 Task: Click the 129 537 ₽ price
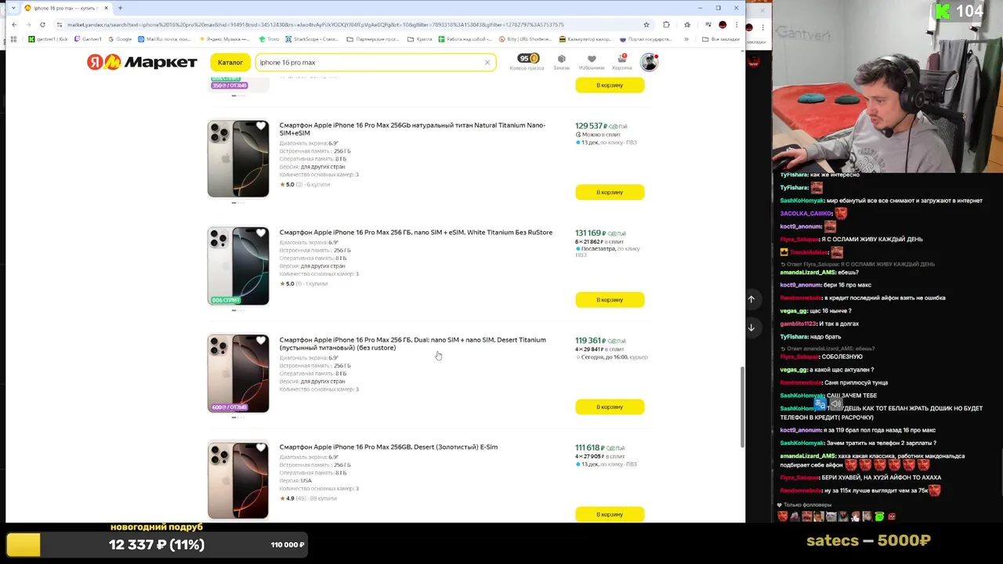(590, 125)
